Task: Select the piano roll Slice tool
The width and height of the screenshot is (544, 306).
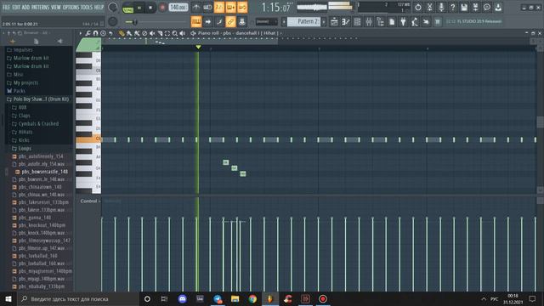Action: tap(160, 33)
